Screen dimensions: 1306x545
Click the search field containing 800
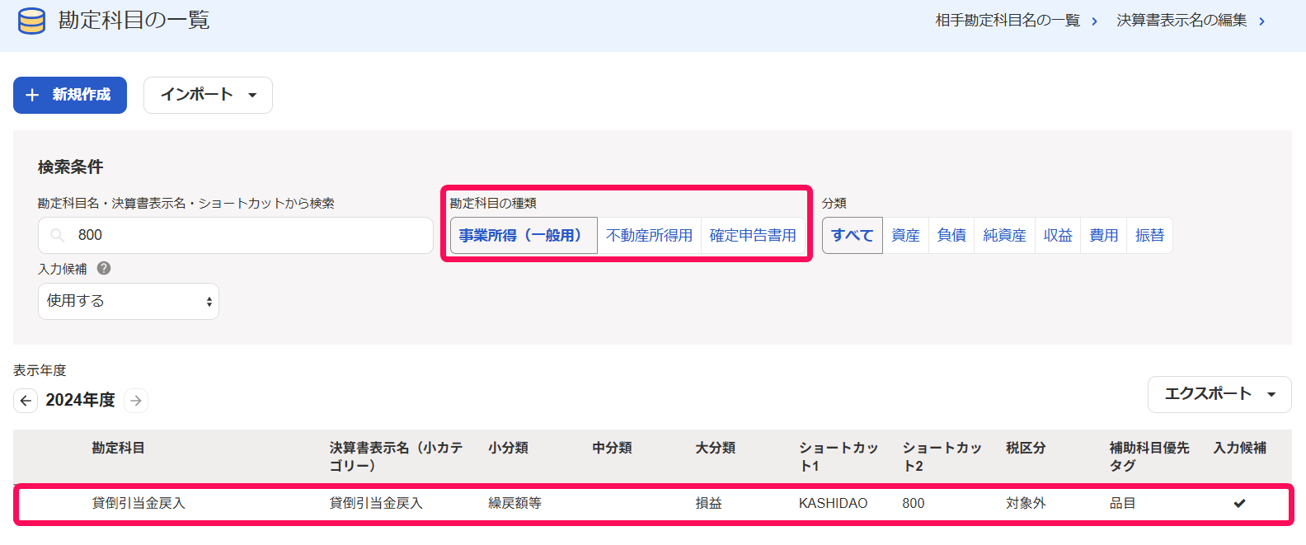(x=236, y=236)
